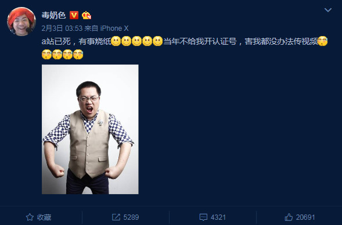Click the 毒奶色 profile avatar
This screenshot has width=342, height=225.
[21, 22]
